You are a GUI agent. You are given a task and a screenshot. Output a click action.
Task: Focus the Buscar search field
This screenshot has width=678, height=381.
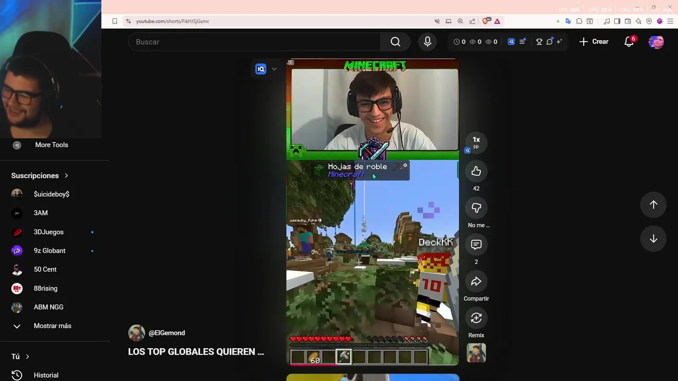click(x=254, y=42)
